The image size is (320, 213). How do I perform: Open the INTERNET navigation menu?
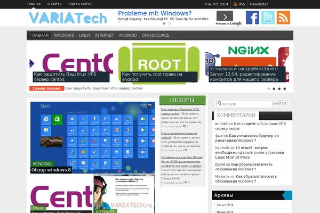[105, 35]
